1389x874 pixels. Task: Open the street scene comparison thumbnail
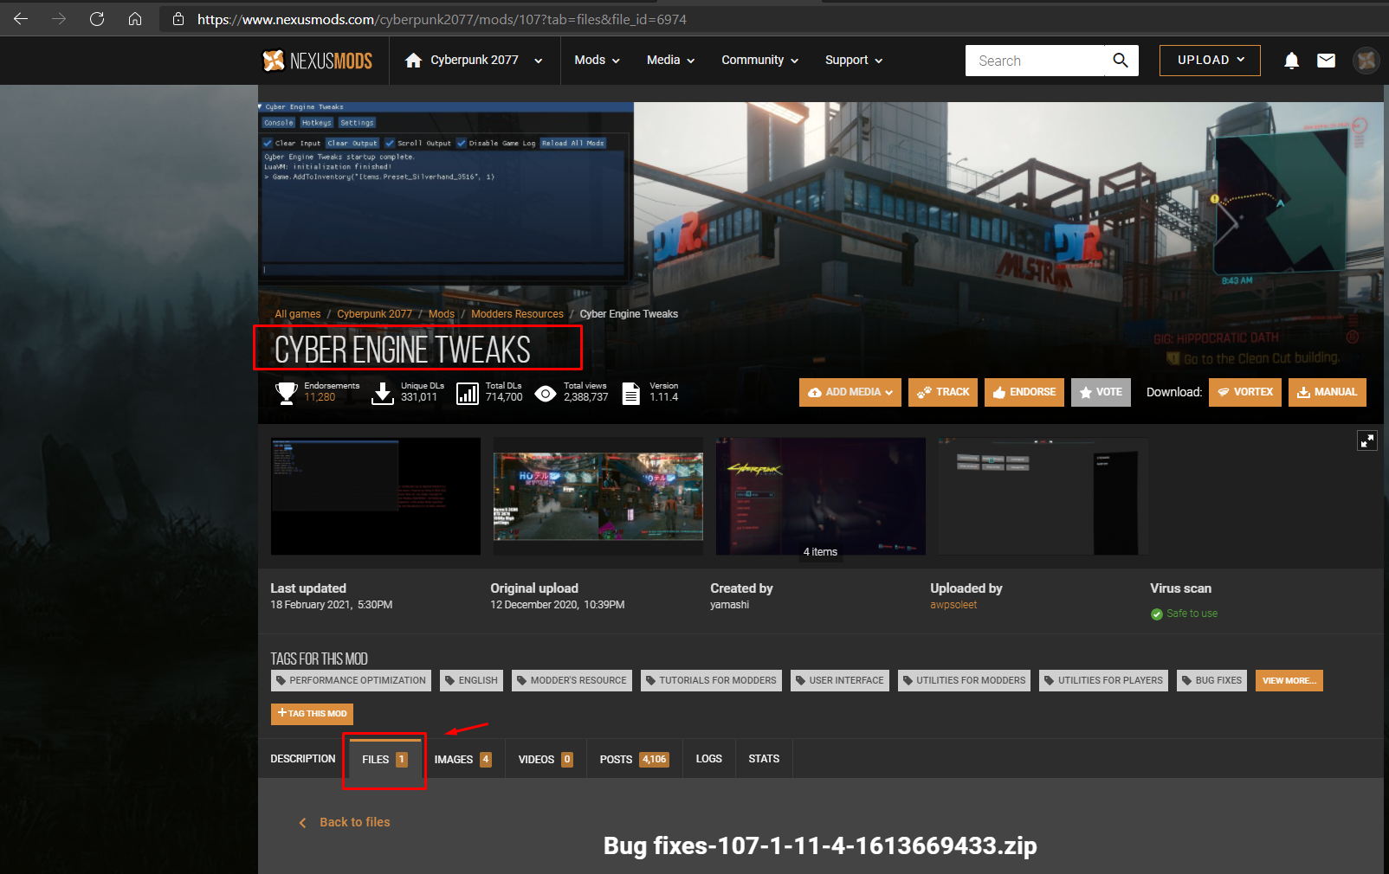[598, 496]
